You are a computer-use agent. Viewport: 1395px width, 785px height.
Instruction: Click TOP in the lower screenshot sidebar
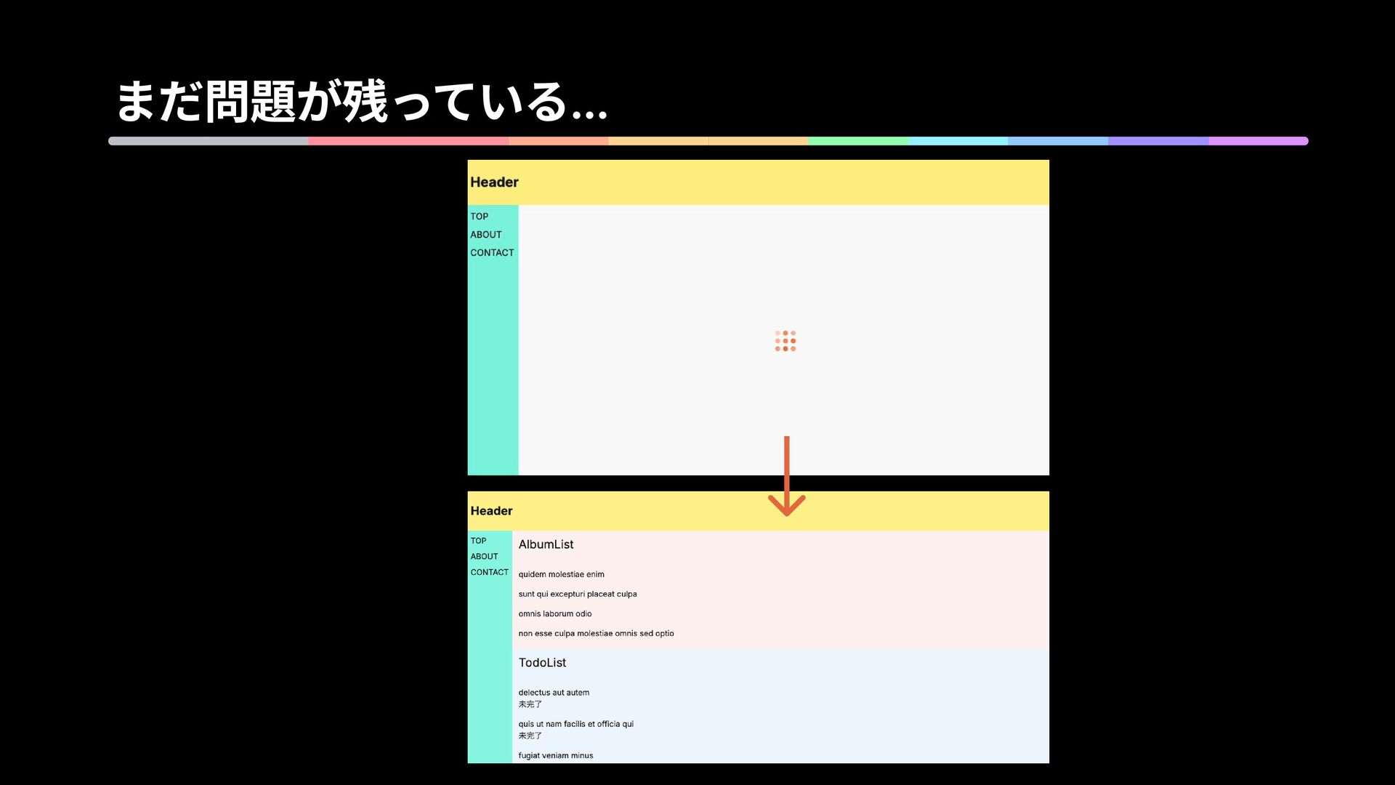[478, 541]
